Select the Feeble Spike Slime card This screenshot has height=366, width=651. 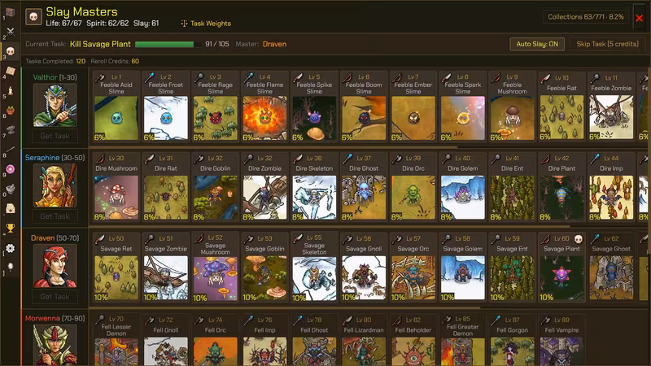coord(314,107)
